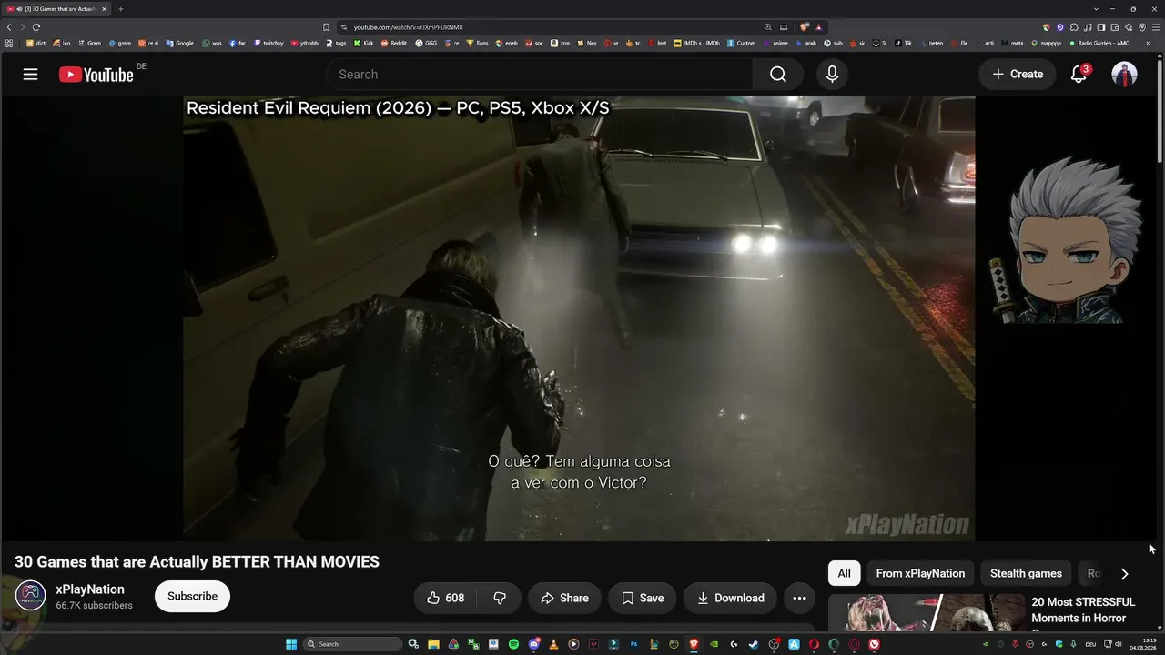Screen dimensions: 1165x655
Task: Open xPlayNation channel name link
Action: pyautogui.click(x=90, y=589)
